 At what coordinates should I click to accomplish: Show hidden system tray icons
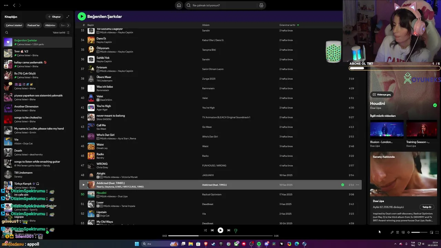click(x=395, y=244)
